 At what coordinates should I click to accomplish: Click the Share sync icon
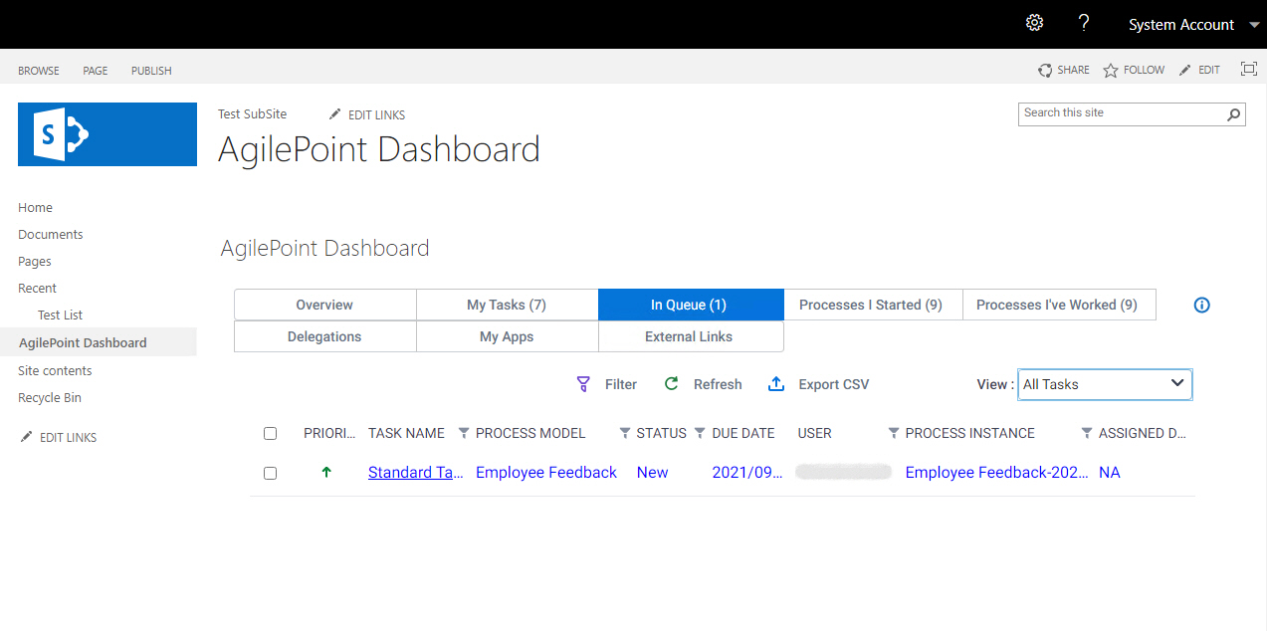pos(1045,71)
